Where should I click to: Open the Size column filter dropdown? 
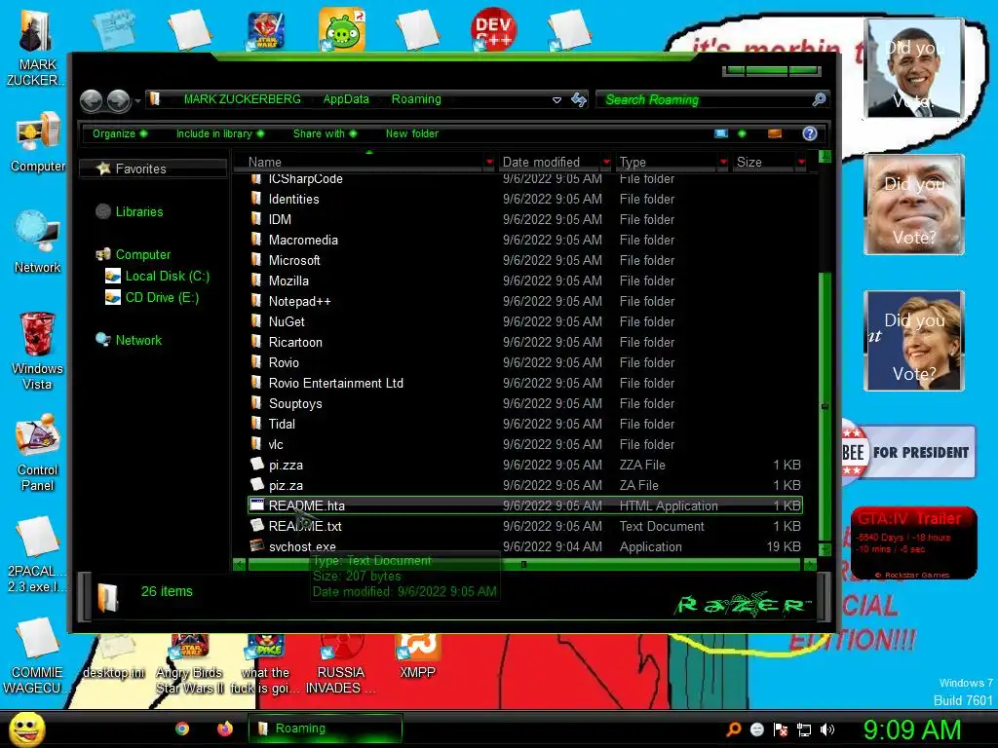point(801,163)
